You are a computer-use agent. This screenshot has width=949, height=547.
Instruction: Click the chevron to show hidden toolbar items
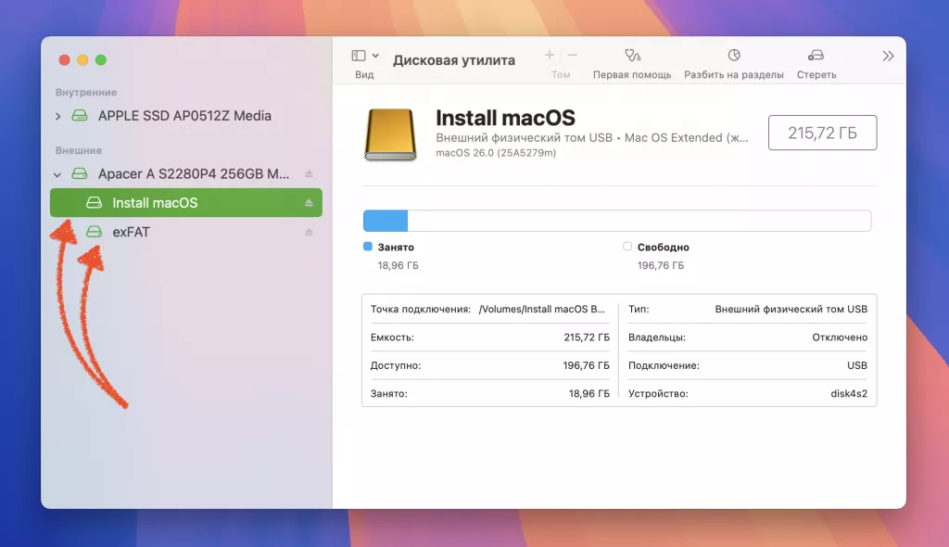coord(887,55)
